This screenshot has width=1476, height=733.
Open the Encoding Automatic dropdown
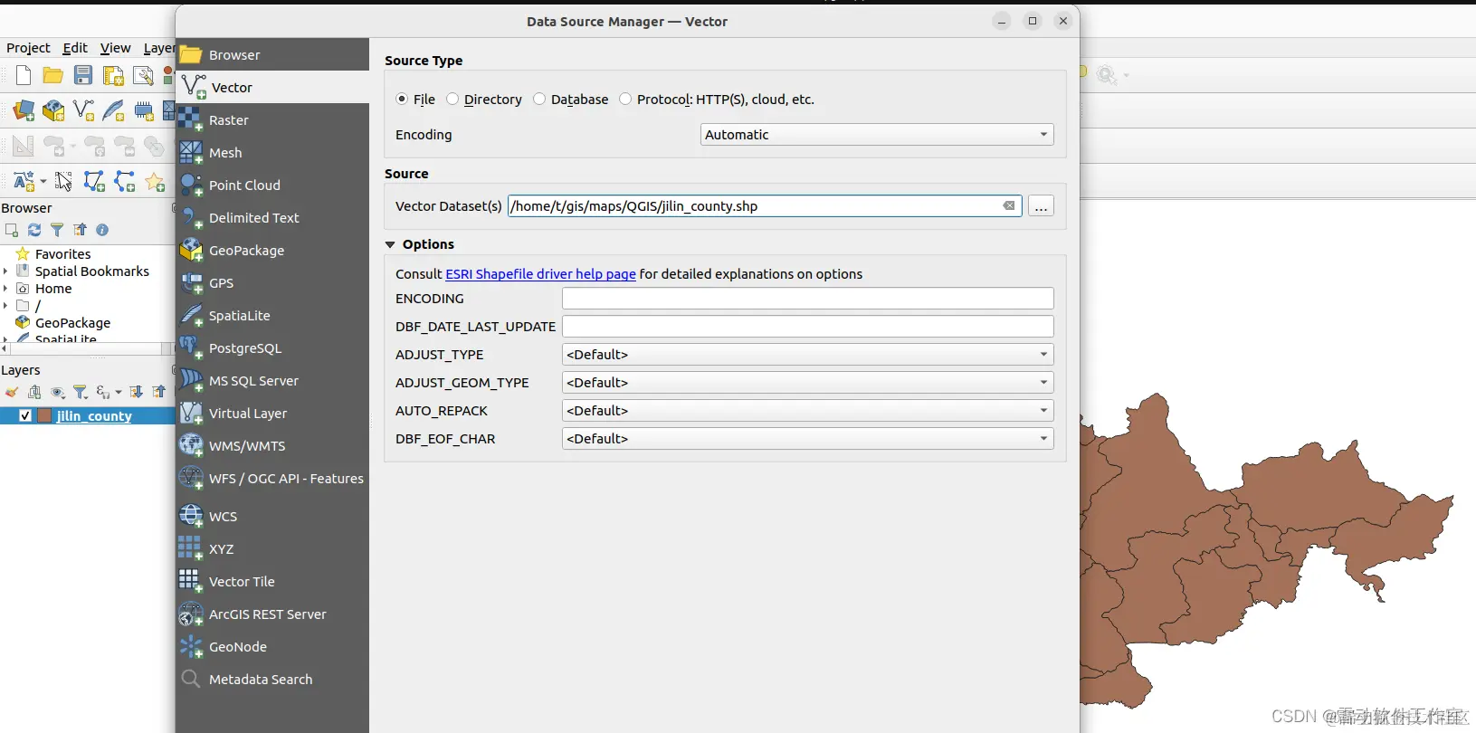[877, 135]
